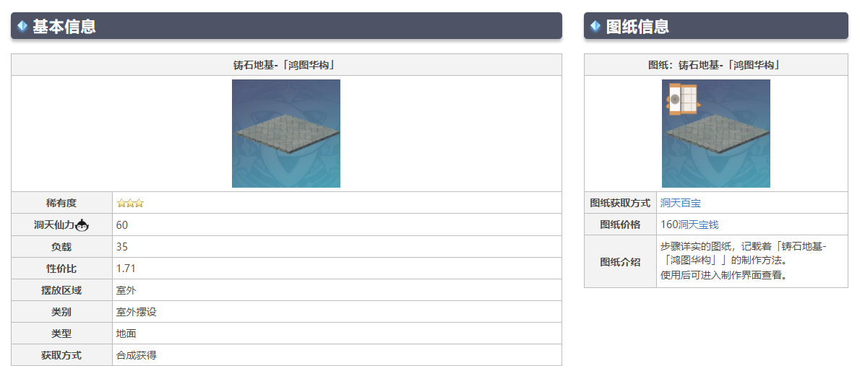Image resolution: width=852 pixels, height=366 pixels.
Task: Open the blueprint image with scroll overlay
Action: [715, 134]
